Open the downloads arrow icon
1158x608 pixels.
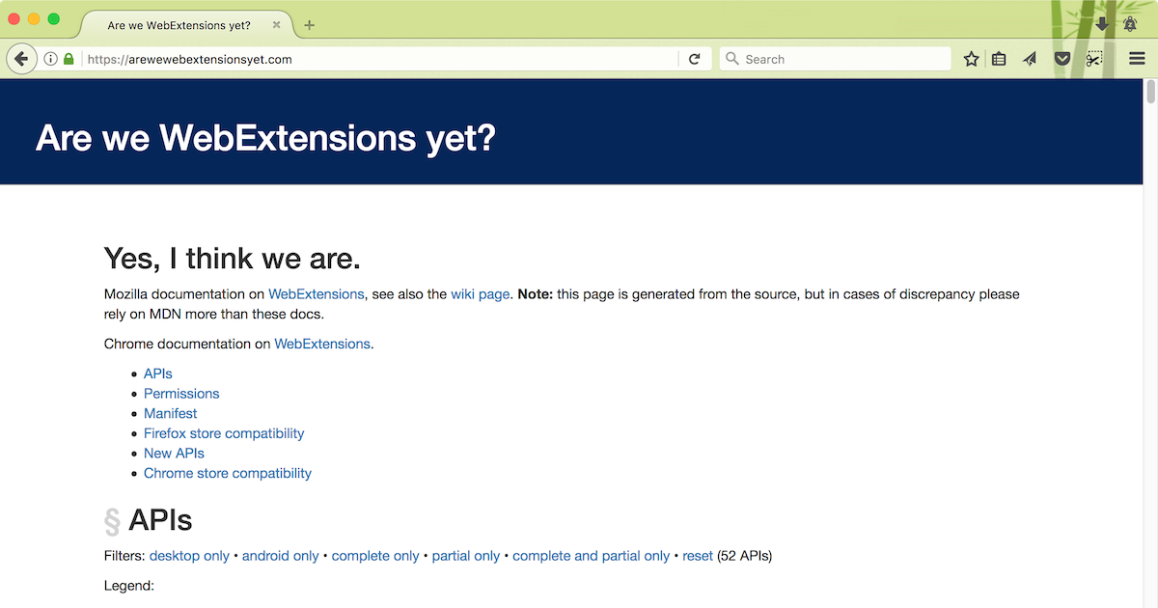(1101, 24)
